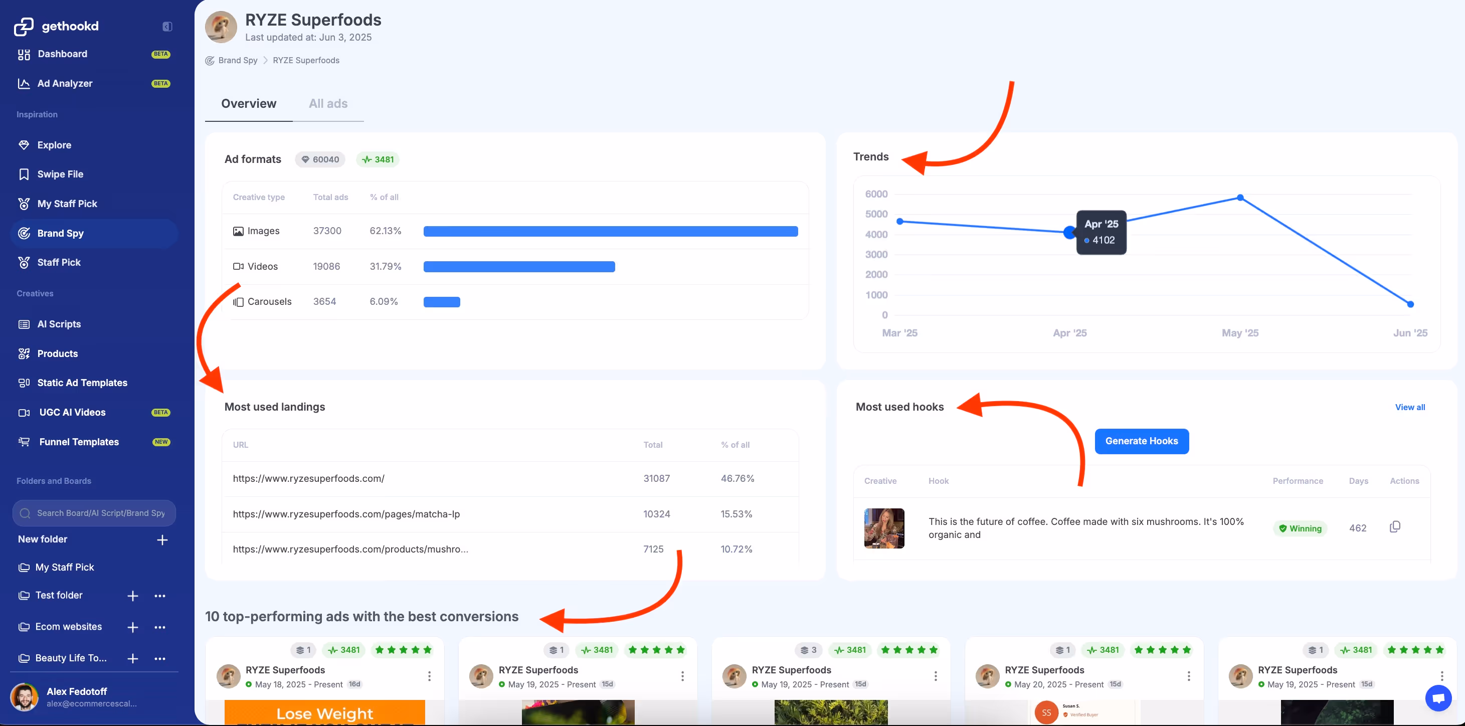Screen dimensions: 1465x726
Task: Open more options for Beauty Life To...
Action: point(160,658)
